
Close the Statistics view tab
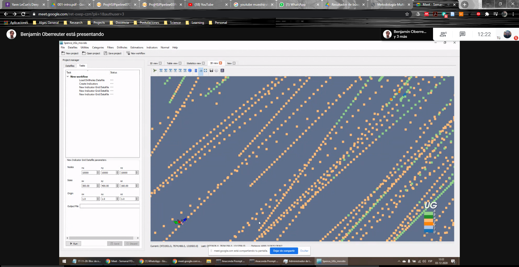pyautogui.click(x=203, y=63)
